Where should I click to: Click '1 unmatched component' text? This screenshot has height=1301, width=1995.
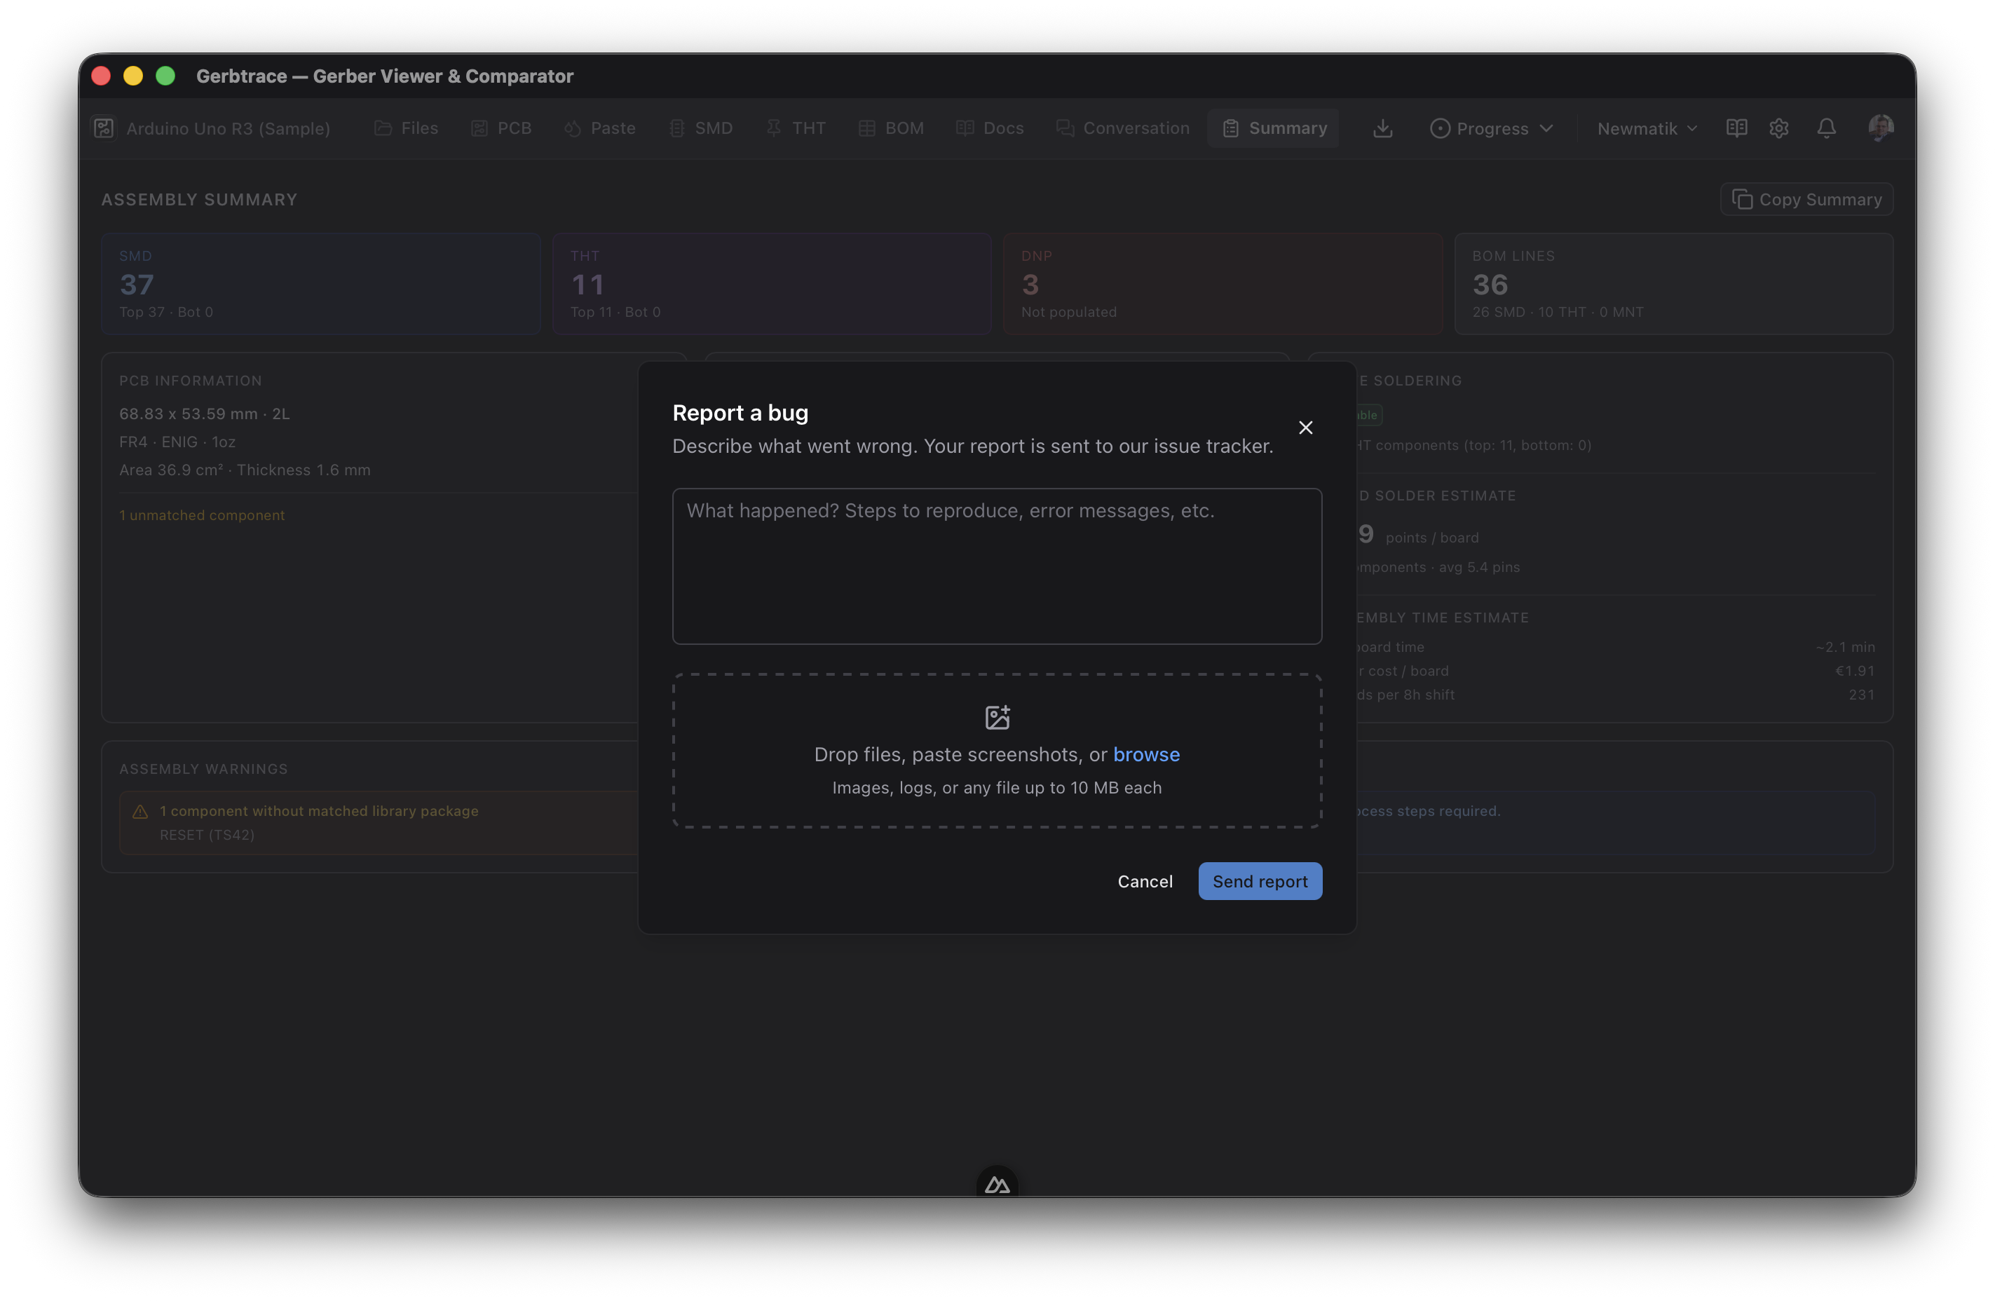(x=202, y=515)
